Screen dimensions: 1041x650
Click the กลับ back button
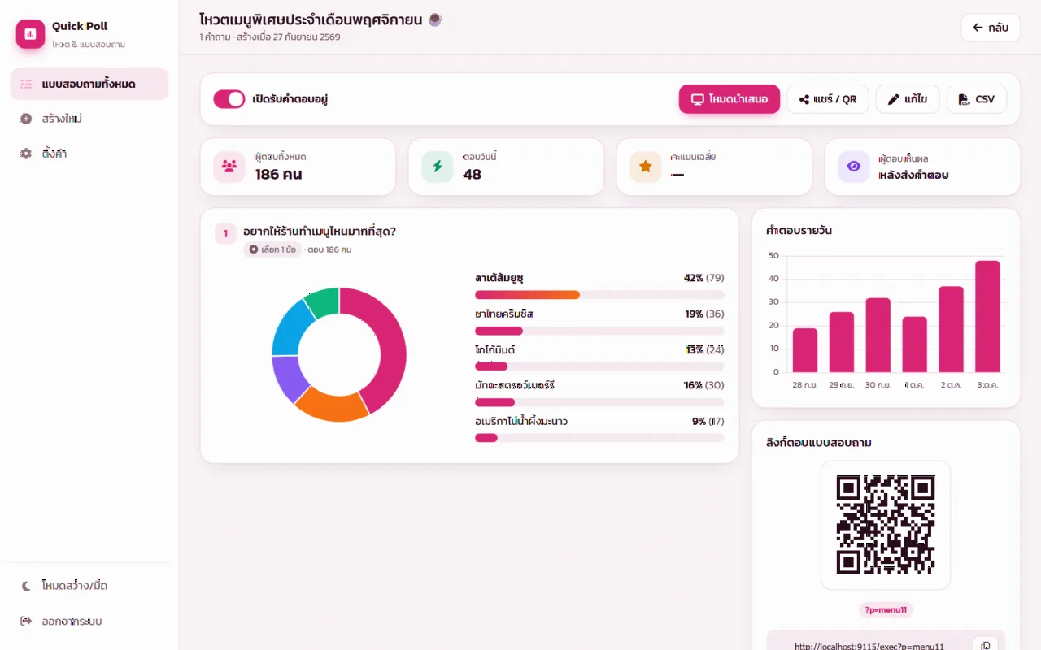pyautogui.click(x=990, y=28)
